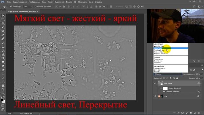The image size is (204, 115).
Task: Toggle Quick Mask mode icon
Action: click(3, 105)
